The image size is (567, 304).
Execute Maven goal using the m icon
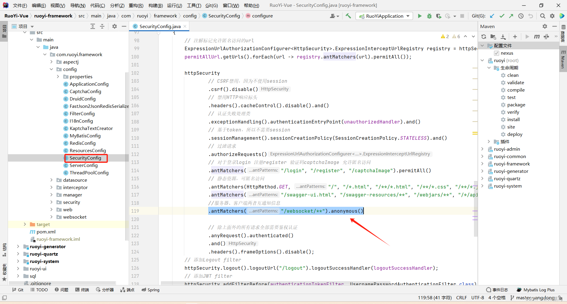(537, 37)
